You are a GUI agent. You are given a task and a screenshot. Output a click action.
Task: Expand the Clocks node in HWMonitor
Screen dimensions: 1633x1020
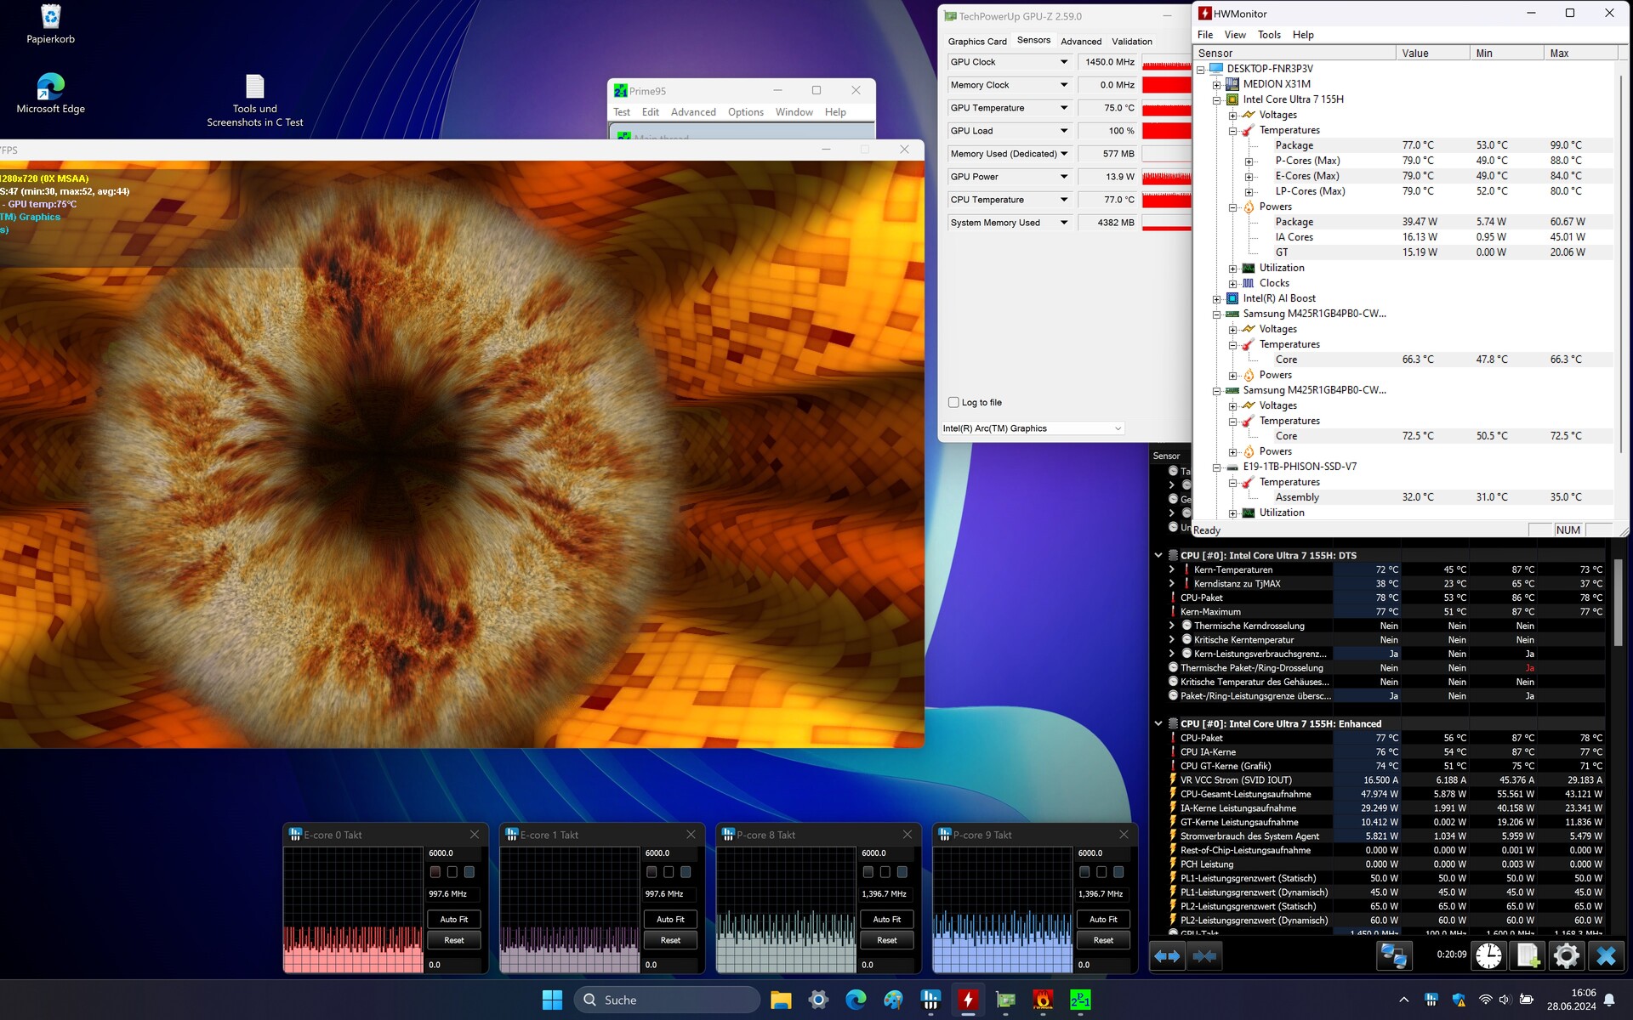pyautogui.click(x=1233, y=283)
